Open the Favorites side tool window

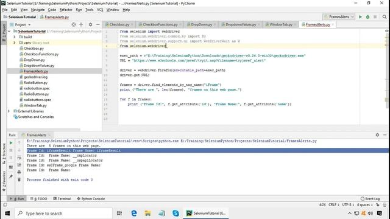click(4, 181)
